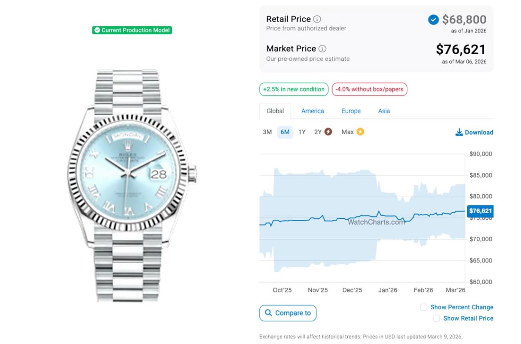Click the magnifier icon in Compare to

coord(268,313)
